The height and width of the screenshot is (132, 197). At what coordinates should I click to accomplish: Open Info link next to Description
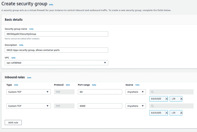[21, 45]
